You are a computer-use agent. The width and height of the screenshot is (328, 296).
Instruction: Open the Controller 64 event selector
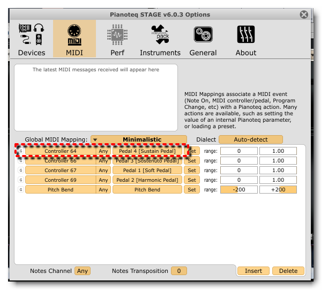coord(61,151)
